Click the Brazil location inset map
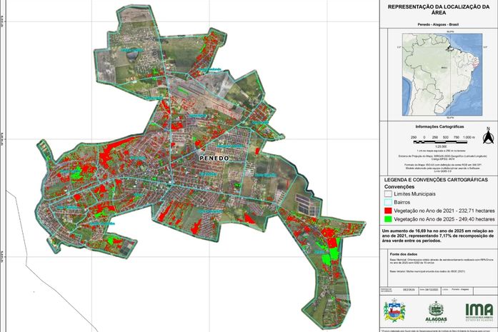The image size is (498, 332). pos(437,73)
